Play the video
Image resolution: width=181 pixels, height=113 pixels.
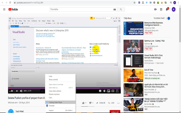coord(12,91)
